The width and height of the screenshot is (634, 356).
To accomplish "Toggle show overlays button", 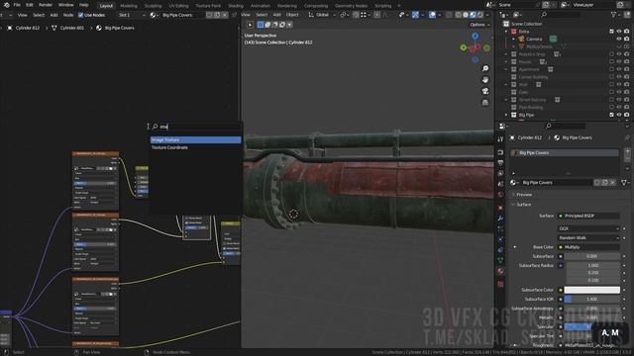I will 432,15.
